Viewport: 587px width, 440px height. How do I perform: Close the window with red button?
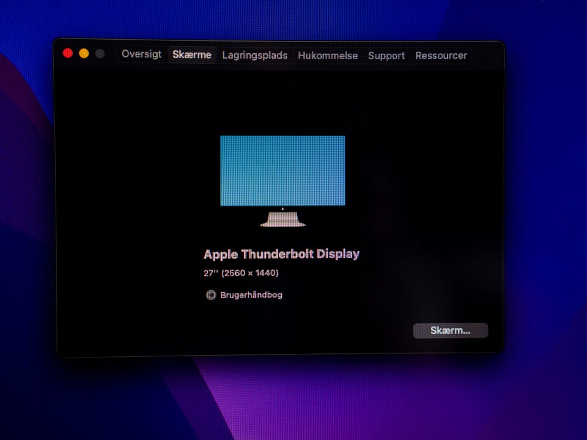point(68,53)
